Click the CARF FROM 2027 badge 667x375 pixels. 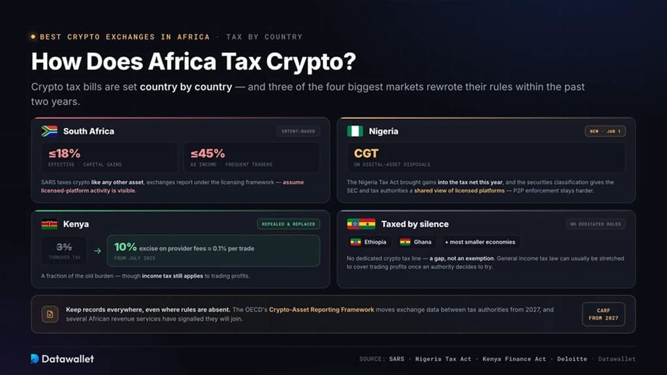[604, 314]
